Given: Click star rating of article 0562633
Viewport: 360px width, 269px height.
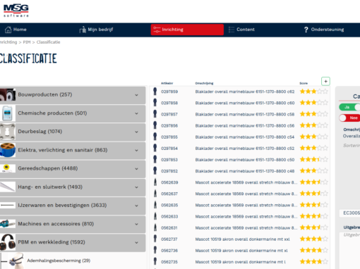Looking at the screenshot, I should click(314, 216).
